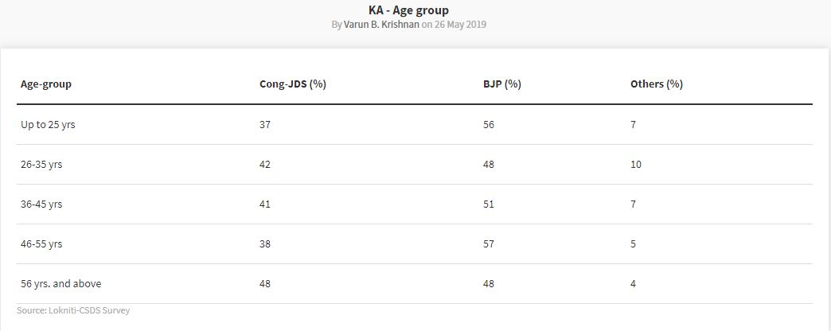
Task: Select the 26-35 yrs row label
Action: click(x=41, y=165)
